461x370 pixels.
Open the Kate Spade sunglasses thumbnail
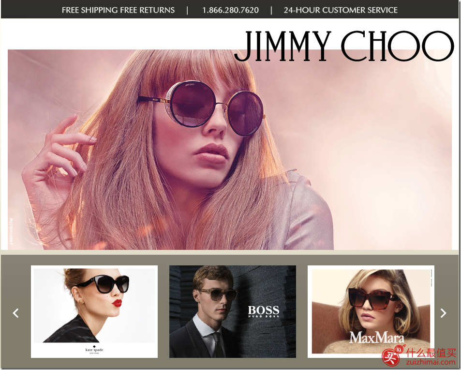pyautogui.click(x=94, y=311)
